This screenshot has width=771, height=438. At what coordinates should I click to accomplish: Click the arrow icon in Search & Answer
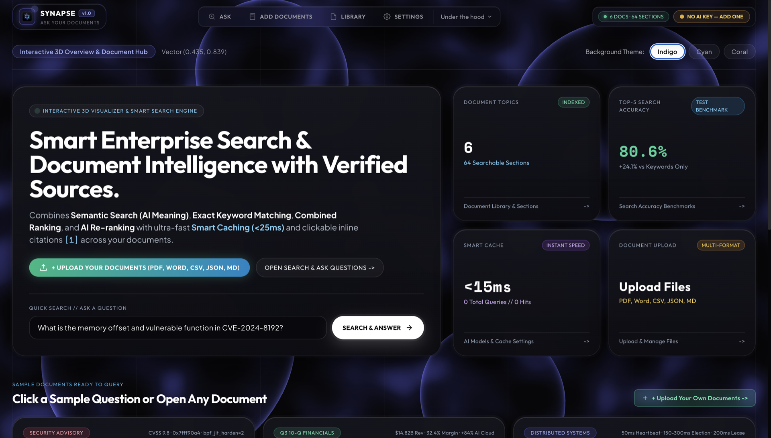click(409, 328)
